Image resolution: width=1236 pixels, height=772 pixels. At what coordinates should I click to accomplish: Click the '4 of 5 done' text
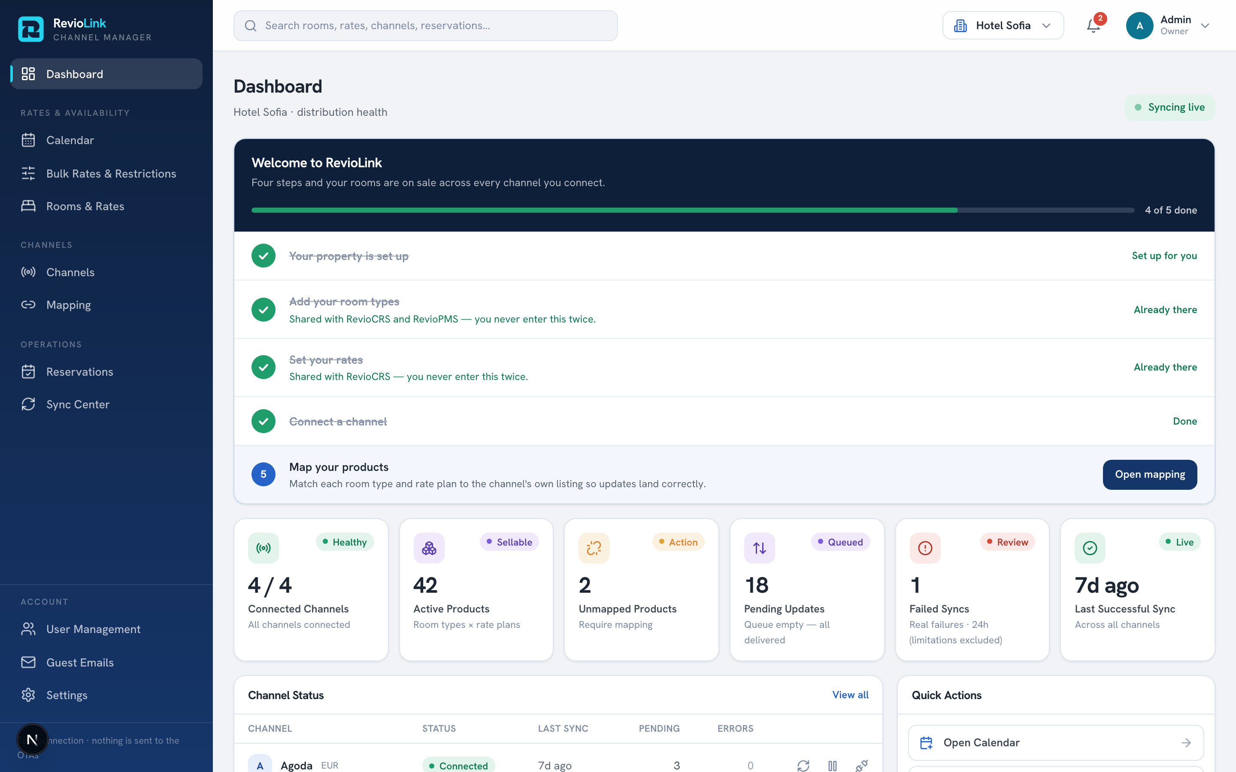(1171, 210)
